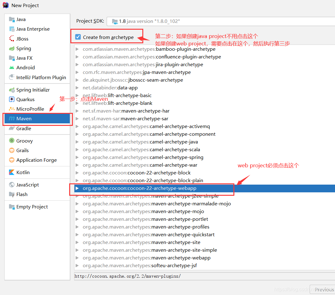Click the JBoss red dotted icon
This screenshot has height=295, width=335.
[x=12, y=39]
